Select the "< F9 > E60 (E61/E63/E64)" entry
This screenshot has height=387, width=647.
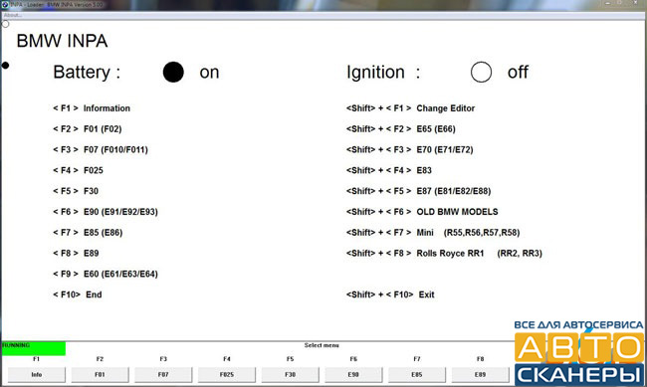pos(106,274)
